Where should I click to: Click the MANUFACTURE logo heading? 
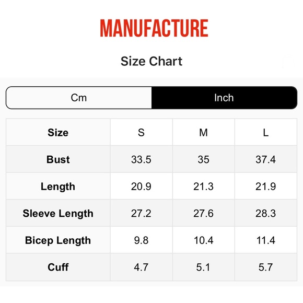coord(154,28)
